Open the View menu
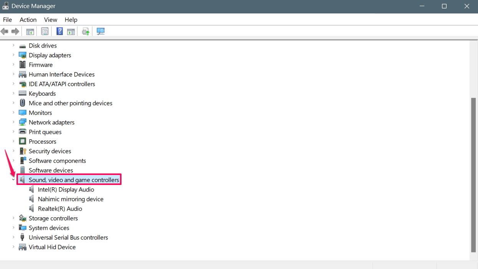478x269 pixels. tap(51, 20)
